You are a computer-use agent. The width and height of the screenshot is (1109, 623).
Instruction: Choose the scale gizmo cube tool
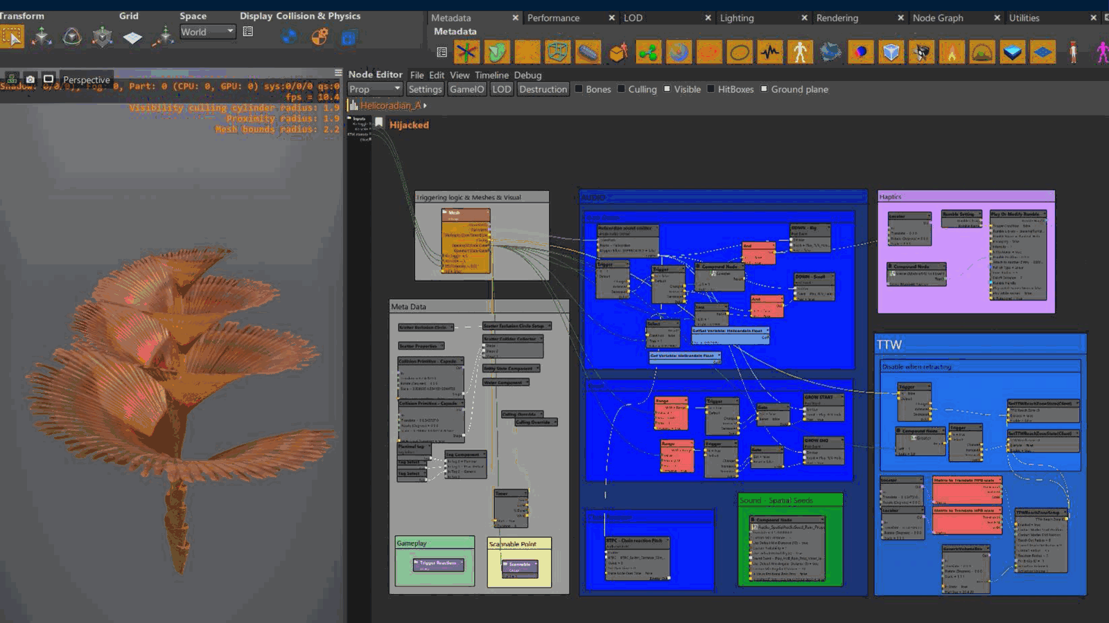click(x=103, y=36)
